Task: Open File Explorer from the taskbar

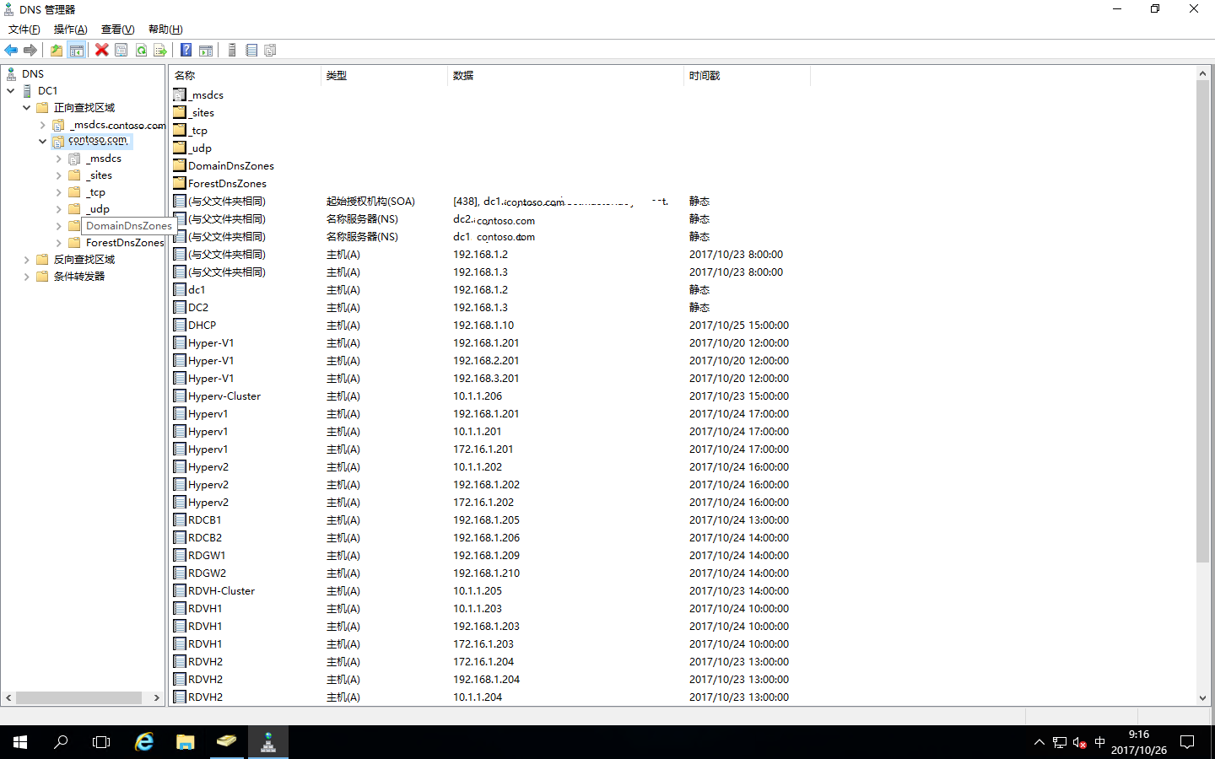Action: (x=185, y=742)
